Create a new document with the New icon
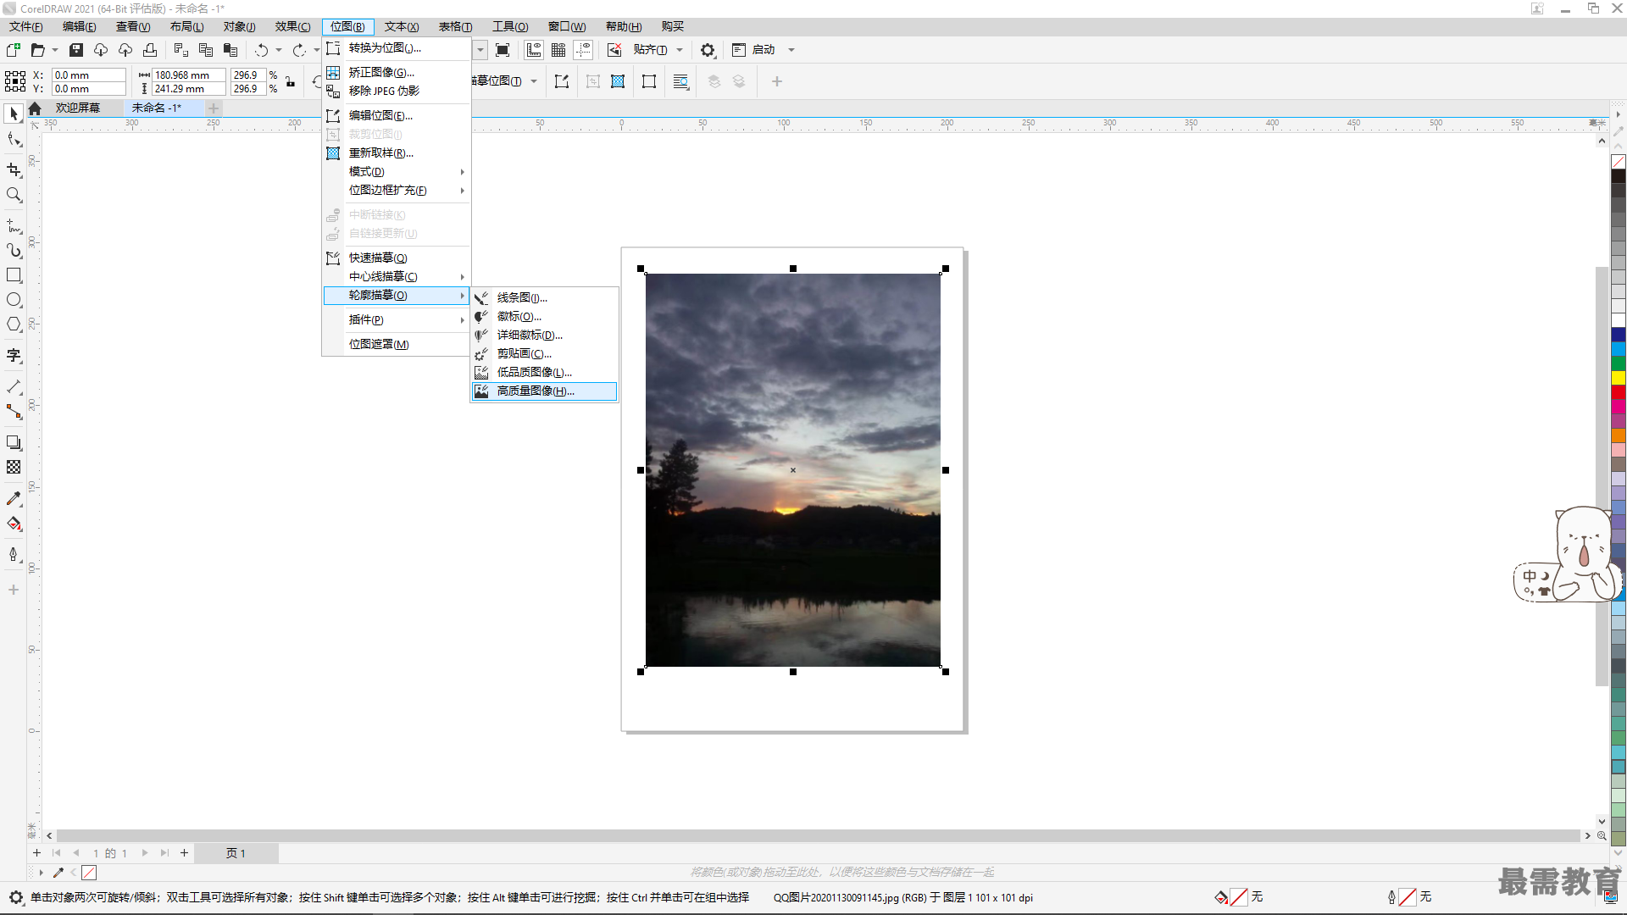Image resolution: width=1627 pixels, height=915 pixels. click(13, 50)
